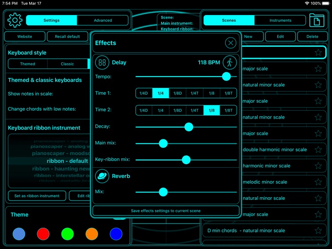This screenshot has height=249, width=332.
Task: Click the Edit scene button
Action: (280, 37)
